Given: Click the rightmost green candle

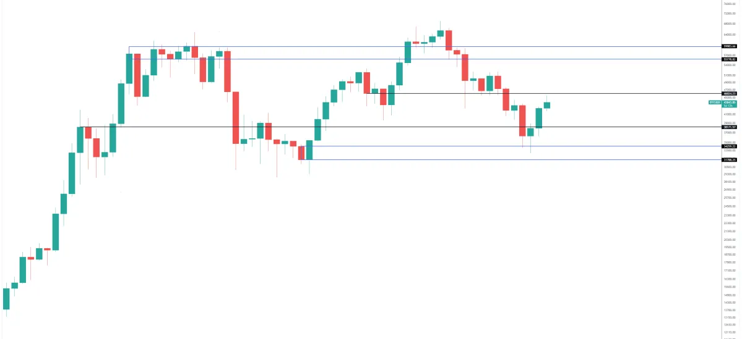Looking at the screenshot, I should click(x=547, y=105).
